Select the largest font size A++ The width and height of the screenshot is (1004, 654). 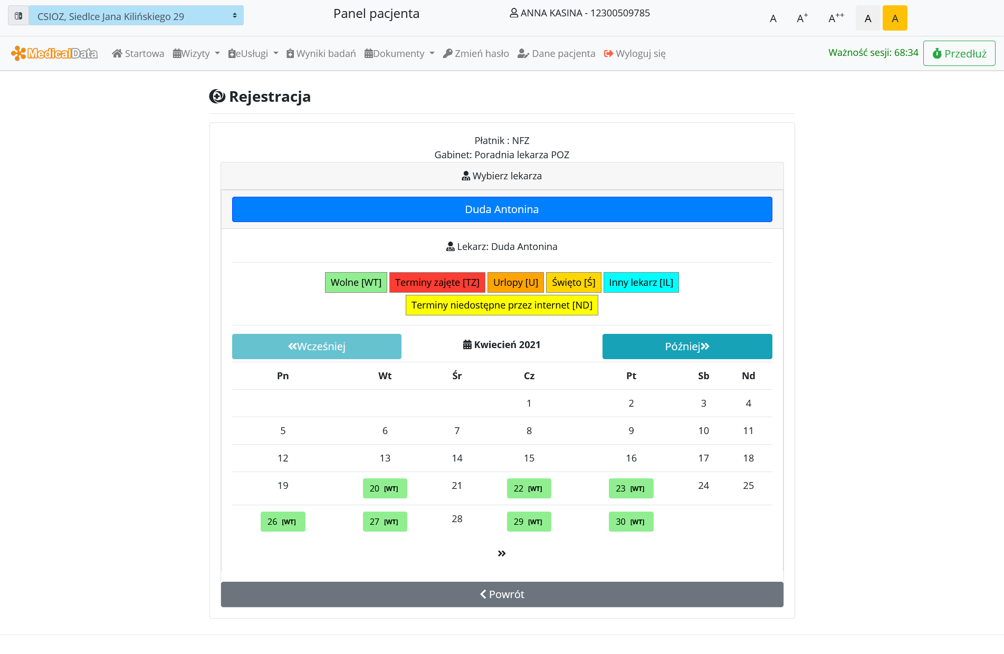click(836, 18)
